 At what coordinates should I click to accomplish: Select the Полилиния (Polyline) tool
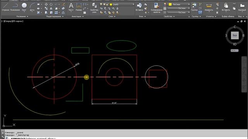click(x=15, y=7)
